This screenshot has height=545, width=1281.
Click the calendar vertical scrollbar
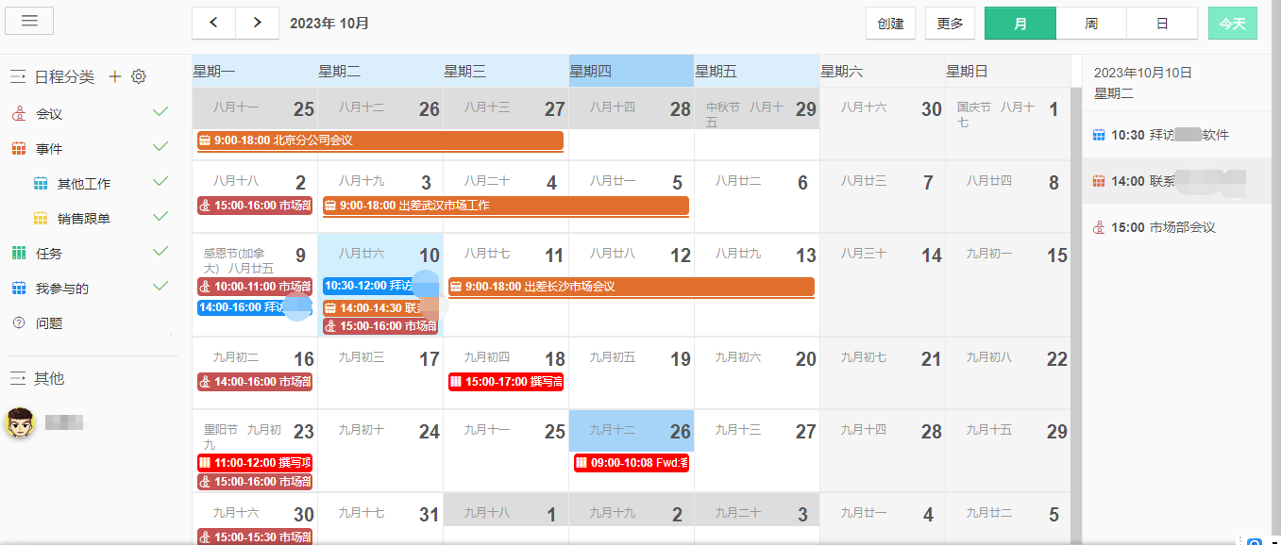point(1075,283)
